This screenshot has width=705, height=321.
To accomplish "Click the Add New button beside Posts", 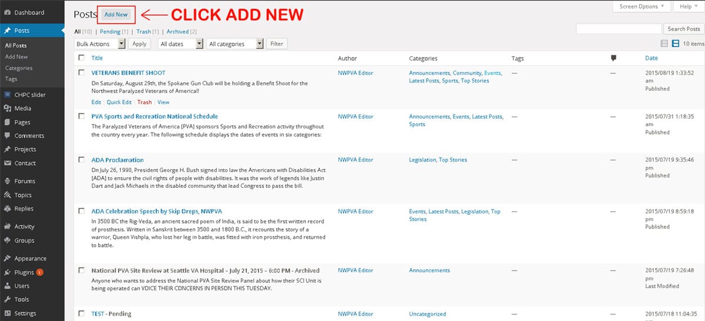I will tap(116, 15).
